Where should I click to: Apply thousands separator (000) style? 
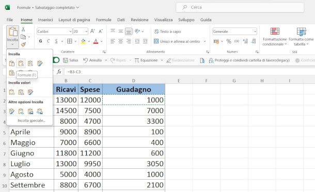(x=237, y=41)
